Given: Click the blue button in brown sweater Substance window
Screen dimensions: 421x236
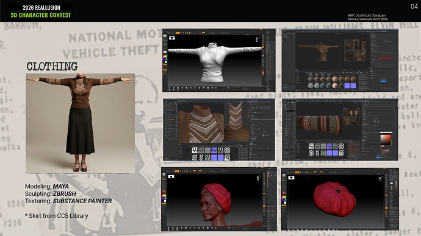Looking at the screenshot, I should point(383,81).
